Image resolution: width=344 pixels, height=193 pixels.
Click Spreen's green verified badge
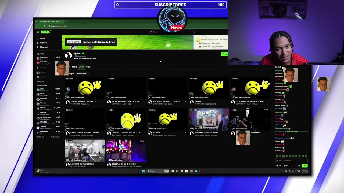[x=83, y=53]
